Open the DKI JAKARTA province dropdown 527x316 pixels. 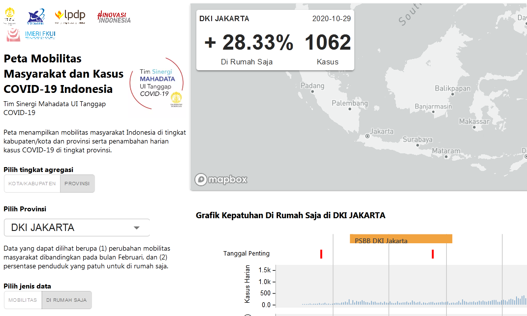(x=76, y=227)
